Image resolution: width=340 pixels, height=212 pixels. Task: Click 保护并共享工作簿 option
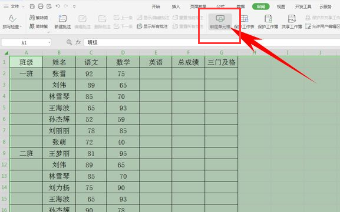click(x=322, y=18)
